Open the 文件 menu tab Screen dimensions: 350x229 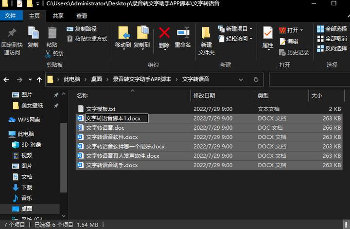coord(11,15)
